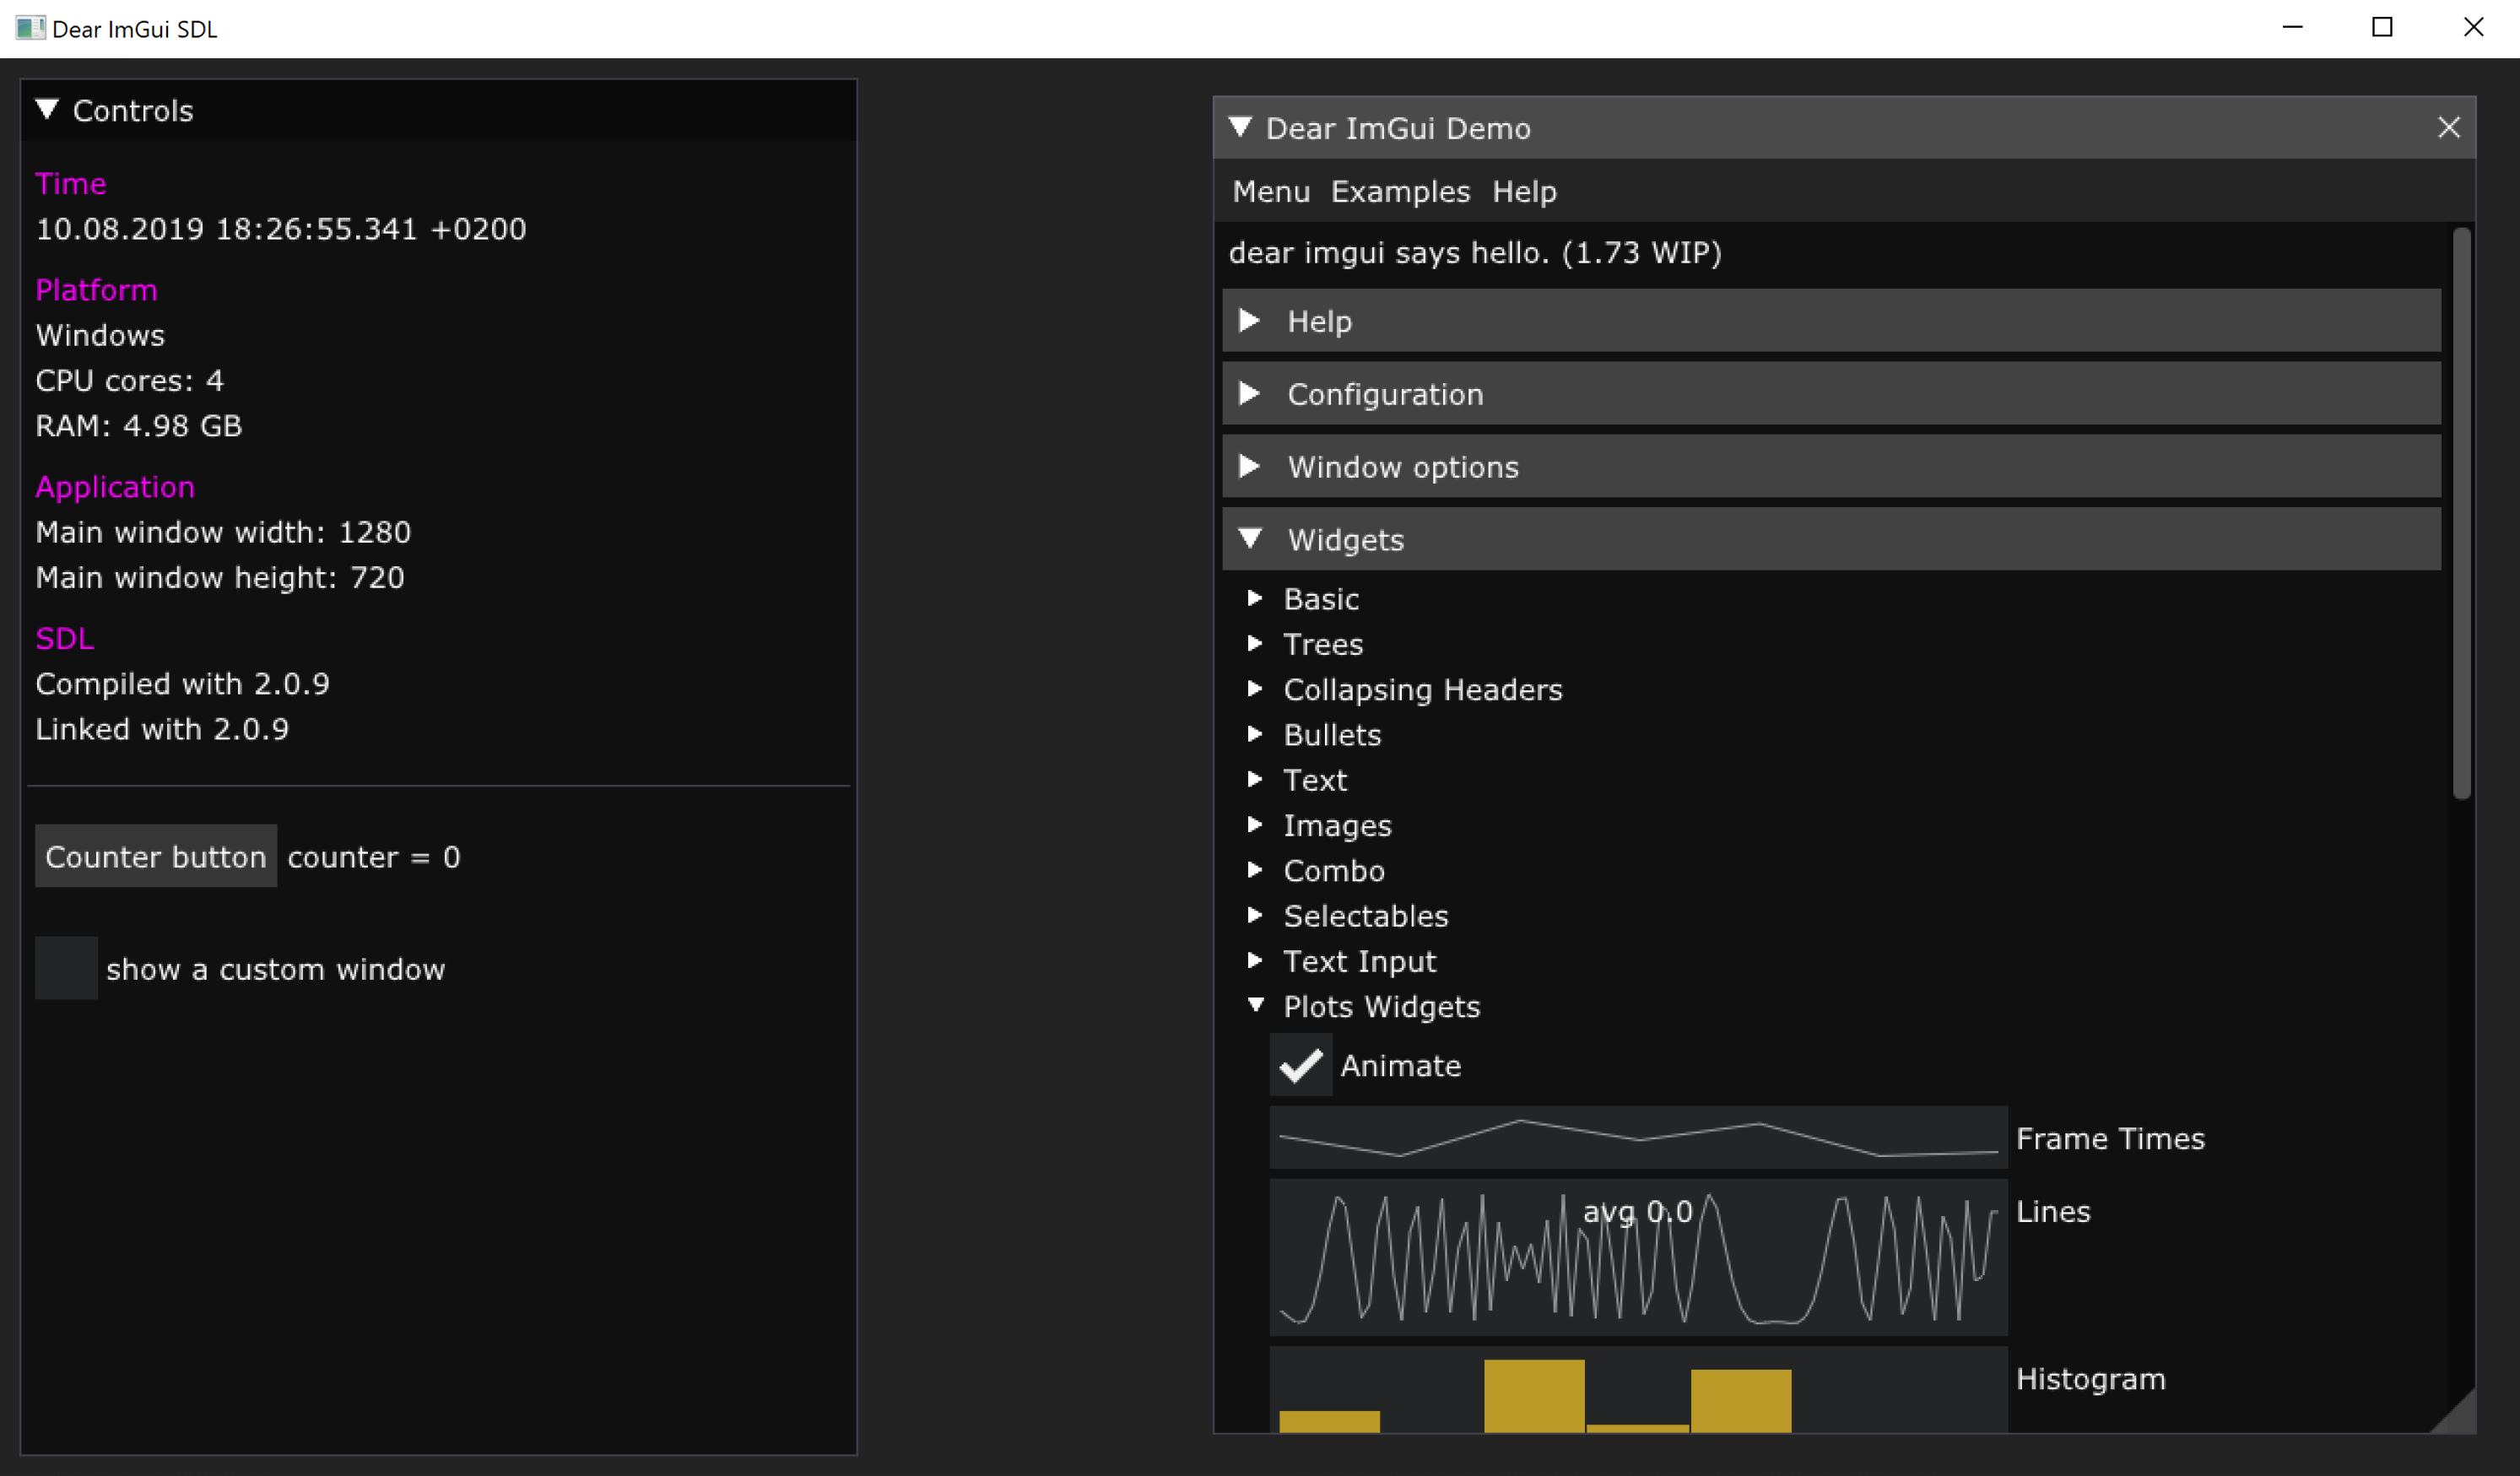
Task: Click the Histogram plot
Action: (x=1638, y=1390)
